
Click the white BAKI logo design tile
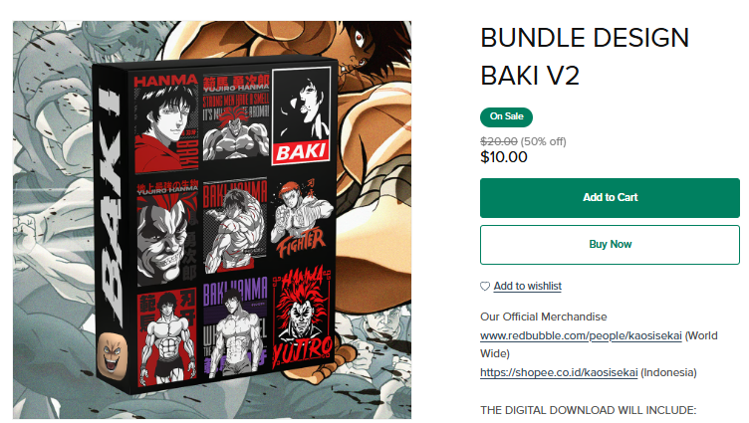click(301, 116)
